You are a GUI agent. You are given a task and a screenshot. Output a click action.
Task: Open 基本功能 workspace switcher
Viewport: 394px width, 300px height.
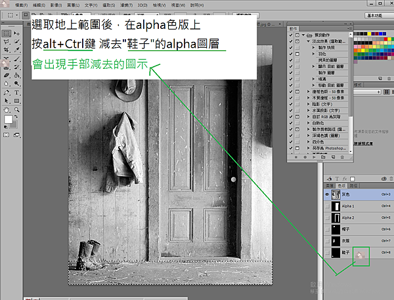tap(378, 16)
